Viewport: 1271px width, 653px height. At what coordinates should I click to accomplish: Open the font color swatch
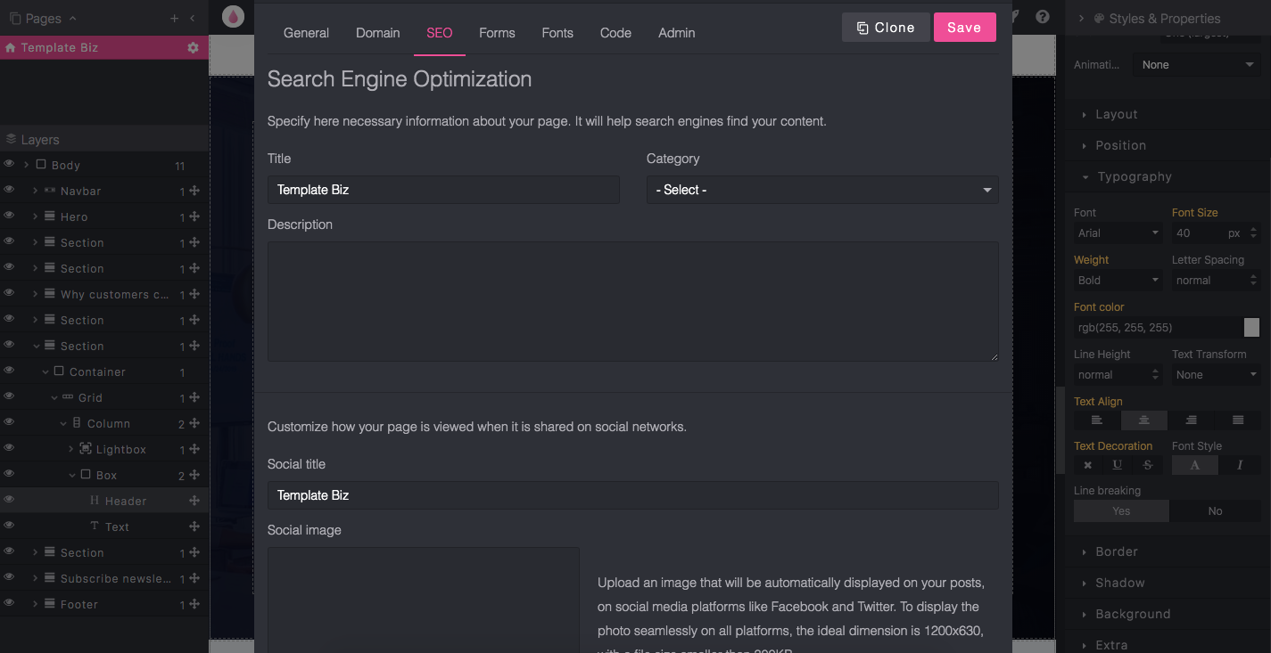coord(1251,328)
